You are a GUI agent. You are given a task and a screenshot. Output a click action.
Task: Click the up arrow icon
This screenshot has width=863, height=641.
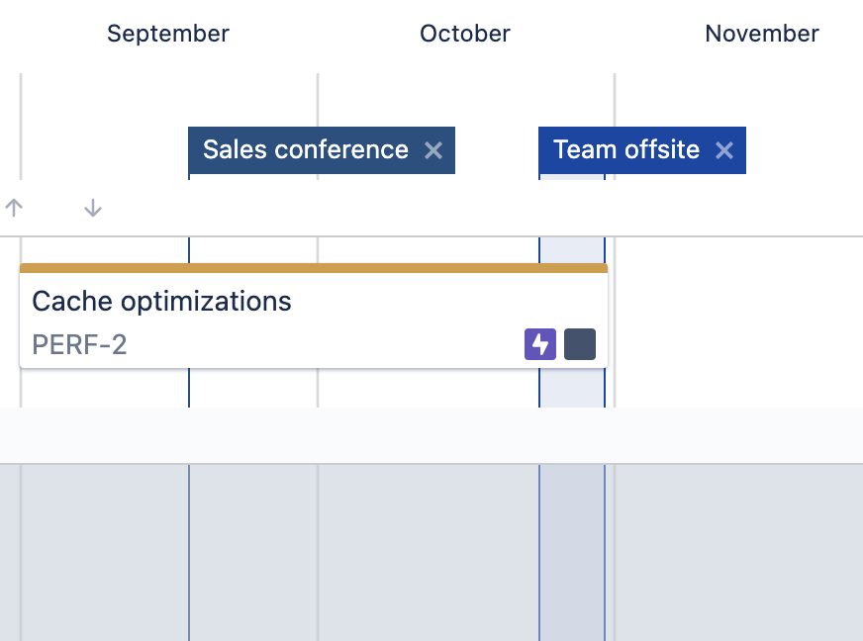pyautogui.click(x=14, y=208)
